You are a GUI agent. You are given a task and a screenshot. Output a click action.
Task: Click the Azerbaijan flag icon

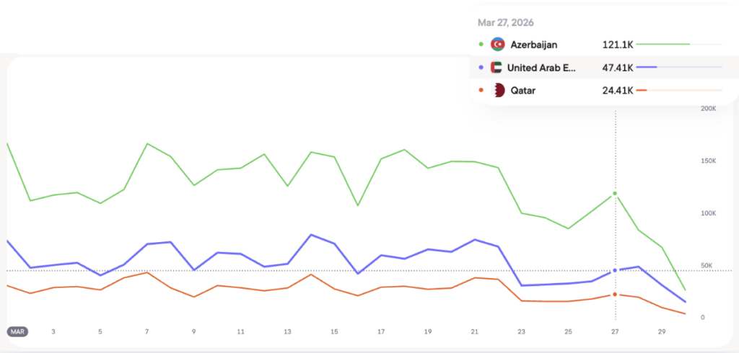pos(497,45)
